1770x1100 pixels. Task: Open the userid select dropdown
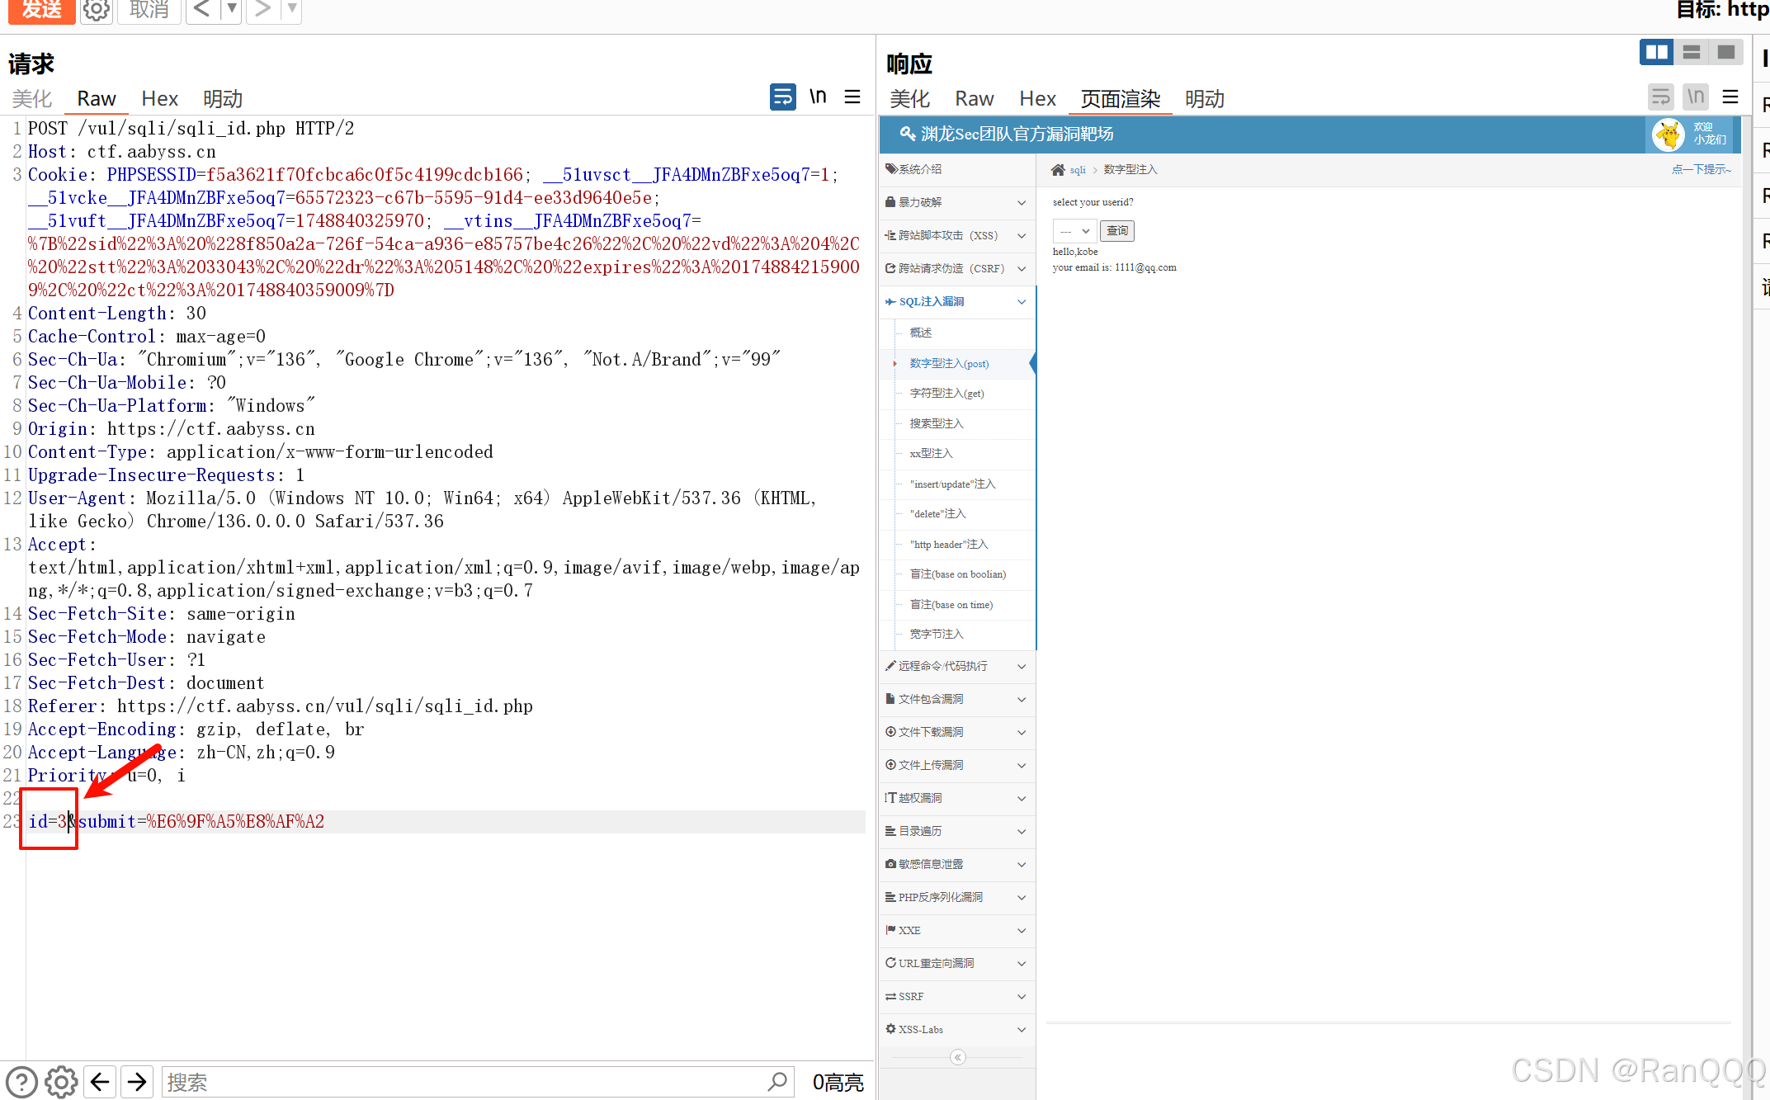1074,231
